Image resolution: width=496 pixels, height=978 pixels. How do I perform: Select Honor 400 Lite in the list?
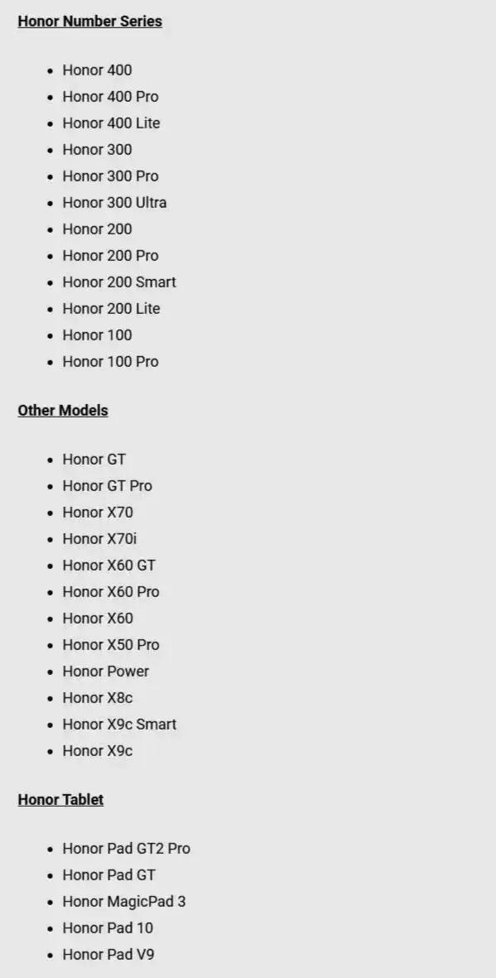[111, 123]
